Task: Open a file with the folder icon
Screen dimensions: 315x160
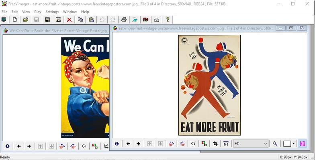Action: click(26, 20)
